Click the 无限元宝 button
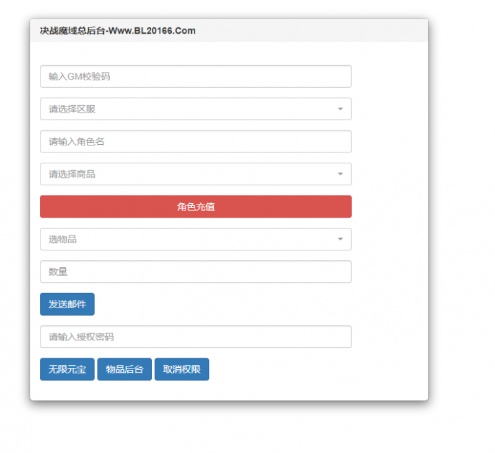This screenshot has width=495, height=453. pos(67,369)
